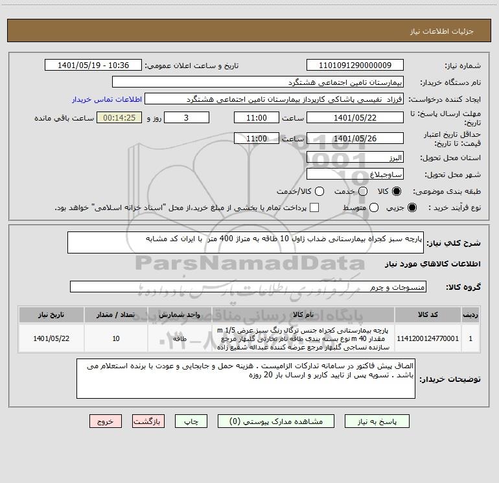The height and width of the screenshot is (483, 499).
Task: Click the remaining time field 00:14:25
Action: click(119, 117)
